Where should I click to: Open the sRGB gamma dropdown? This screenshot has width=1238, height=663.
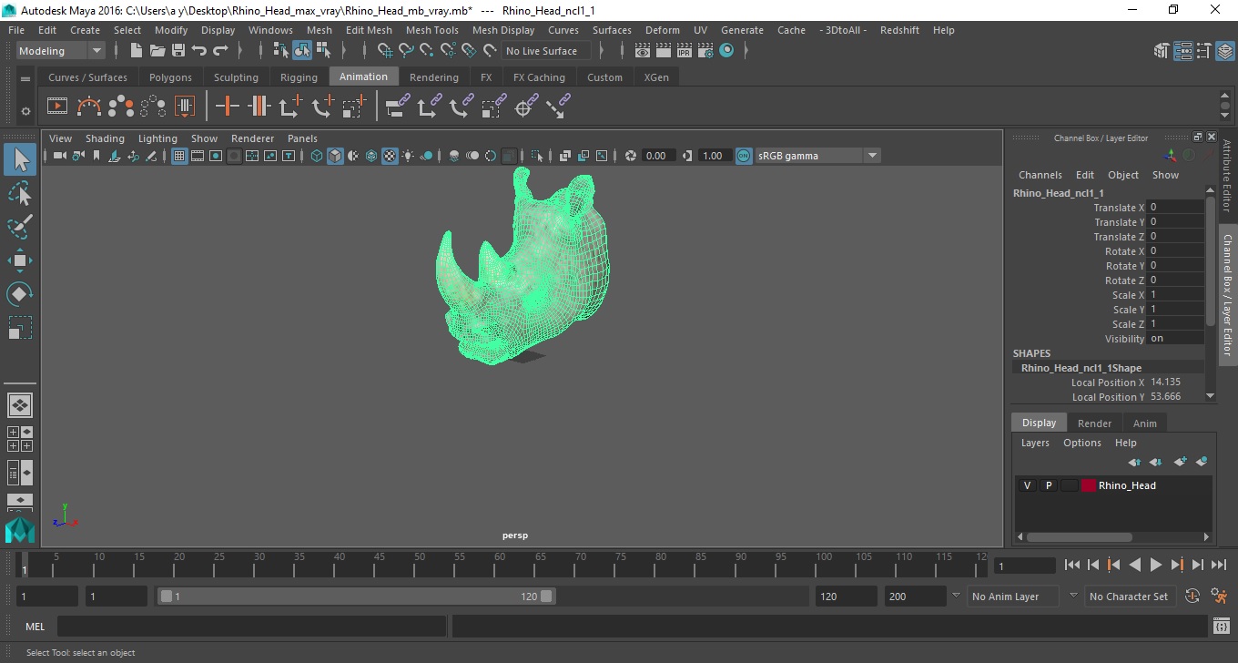pyautogui.click(x=817, y=156)
